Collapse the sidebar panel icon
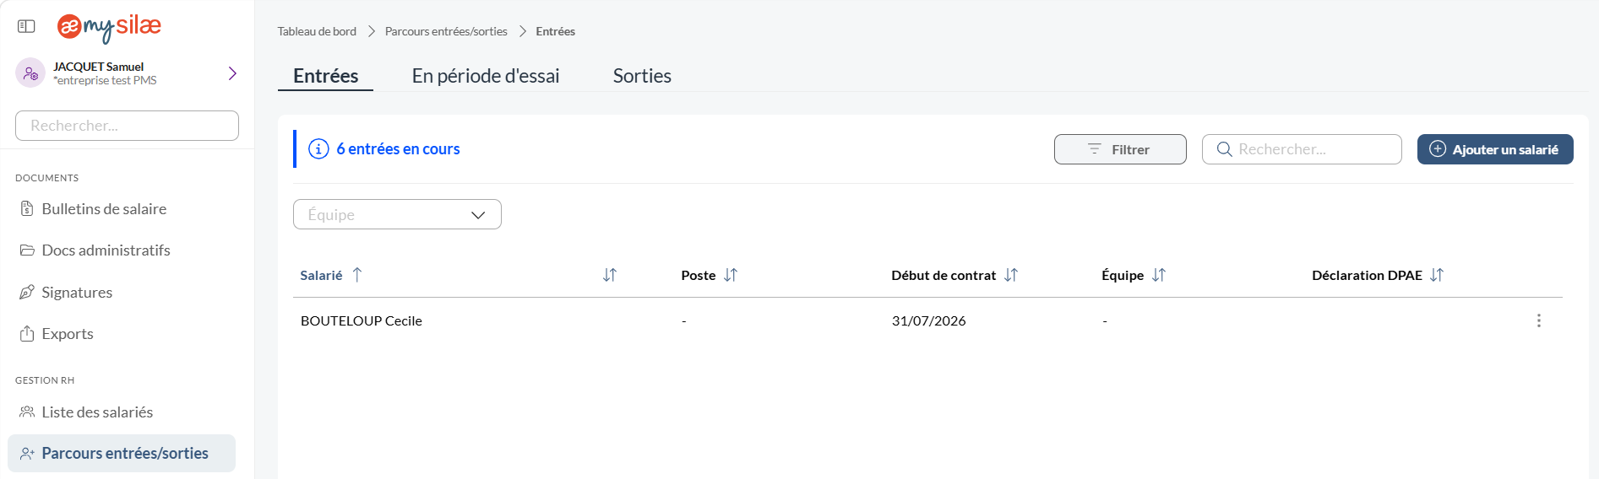1599x479 pixels. [x=26, y=26]
